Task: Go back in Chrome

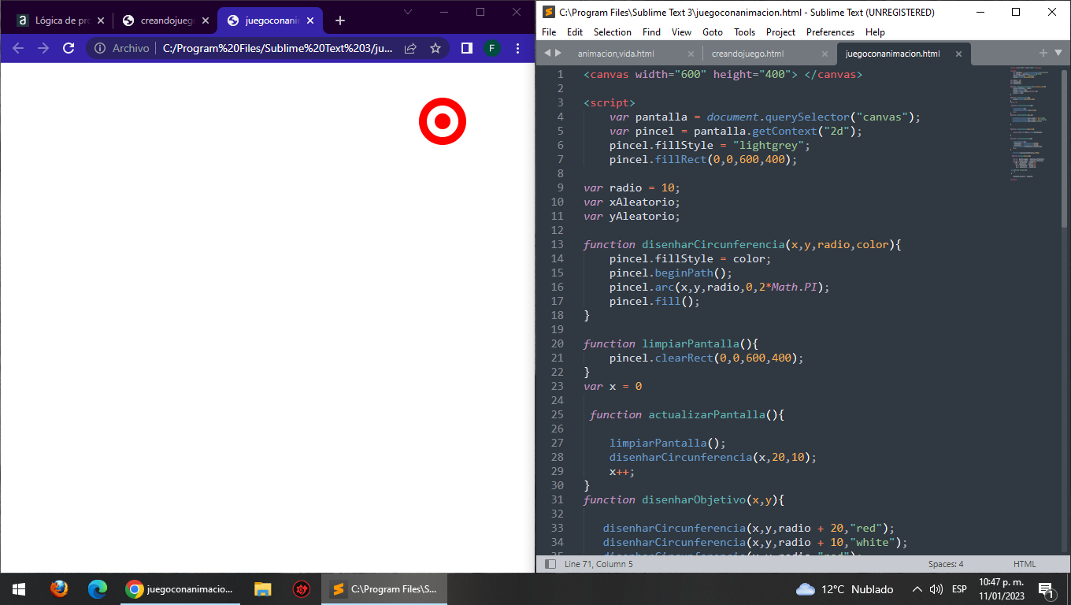Action: point(17,48)
